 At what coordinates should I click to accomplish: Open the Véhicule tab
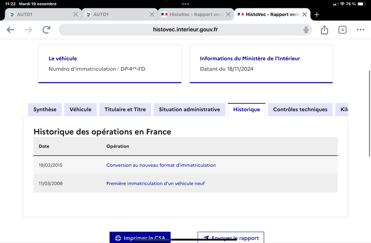(x=80, y=110)
